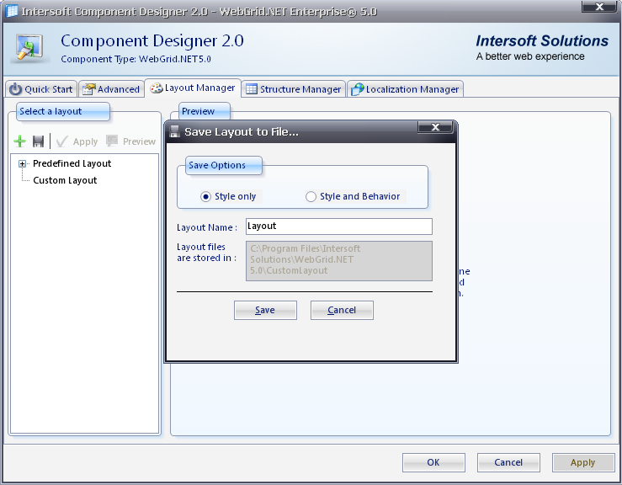Go to the Localization Manager tab
The image size is (622, 485).
pos(406,89)
